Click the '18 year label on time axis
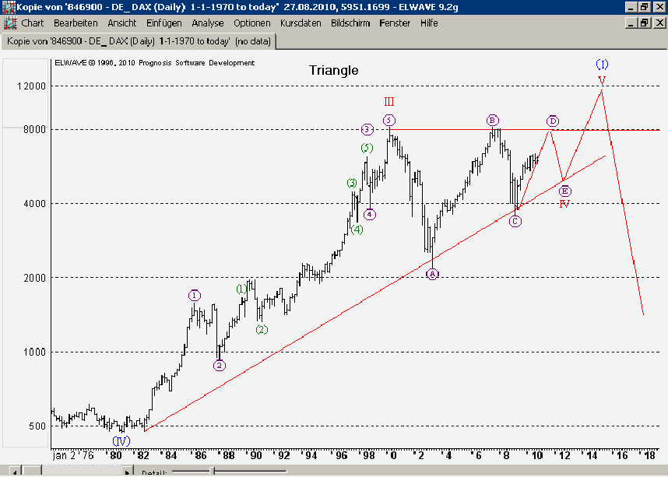Image resolution: width=668 pixels, height=477 pixels. coord(646,455)
